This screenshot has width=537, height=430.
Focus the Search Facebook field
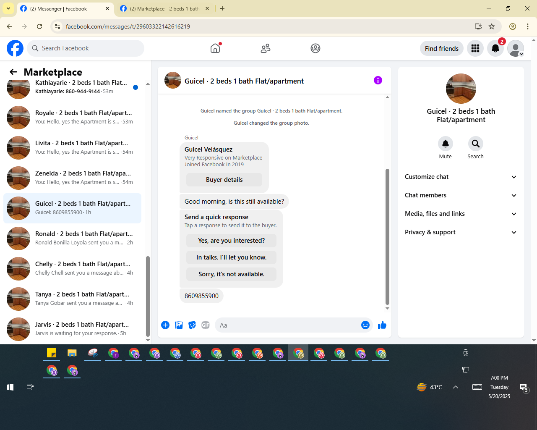86,48
